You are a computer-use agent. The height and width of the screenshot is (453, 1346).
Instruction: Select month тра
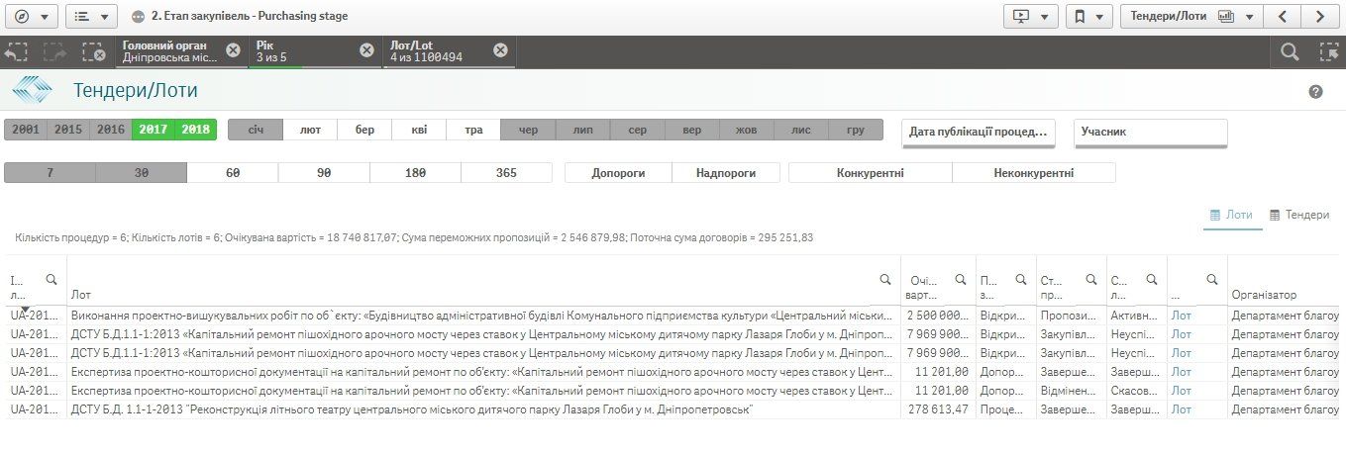coord(473,130)
